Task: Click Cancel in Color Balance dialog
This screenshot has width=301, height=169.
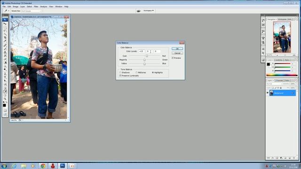Action: (177, 53)
